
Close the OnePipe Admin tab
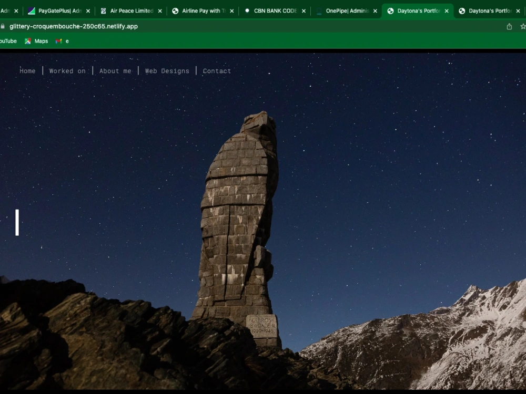[375, 11]
